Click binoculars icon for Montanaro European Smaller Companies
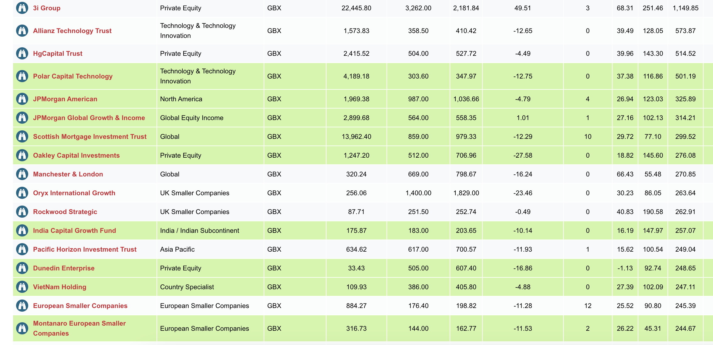Screen dimensions: 713x345 point(22,328)
